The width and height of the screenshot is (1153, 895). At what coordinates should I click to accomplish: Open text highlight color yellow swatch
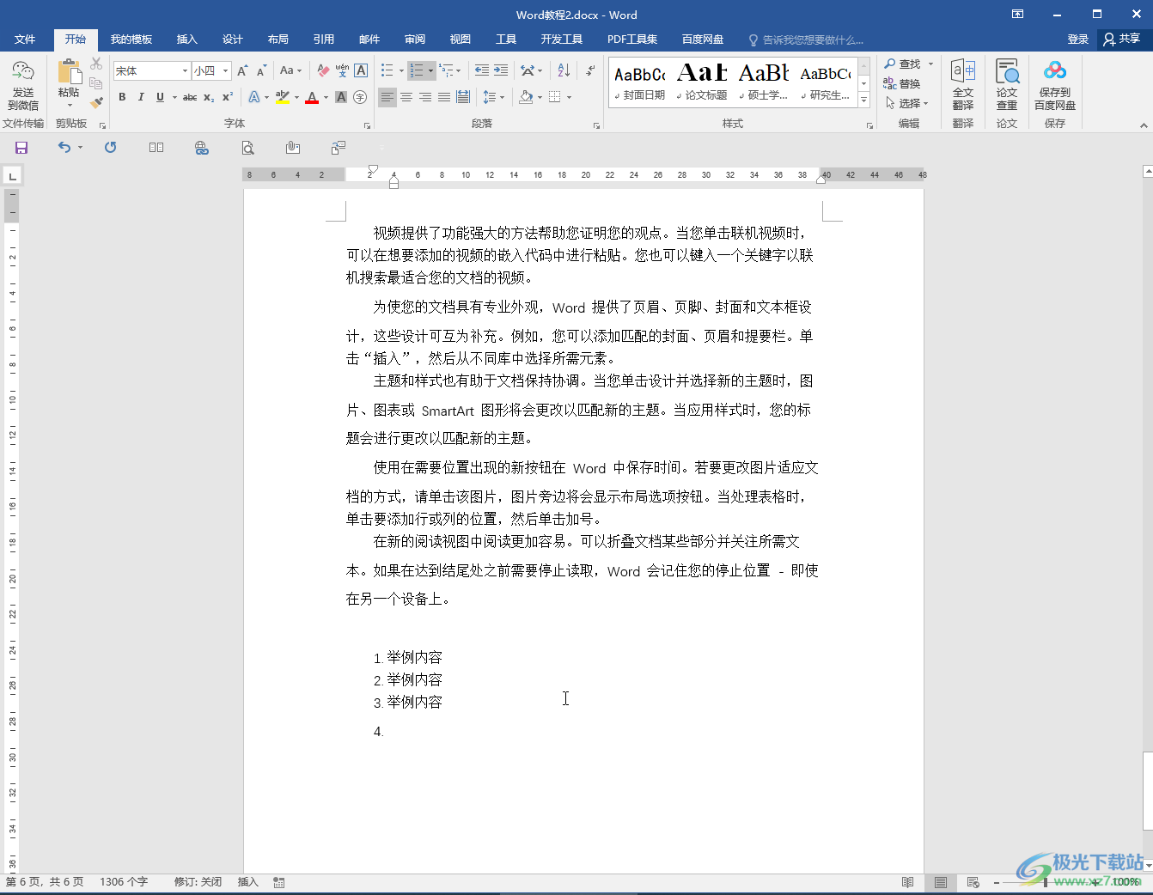click(x=283, y=97)
